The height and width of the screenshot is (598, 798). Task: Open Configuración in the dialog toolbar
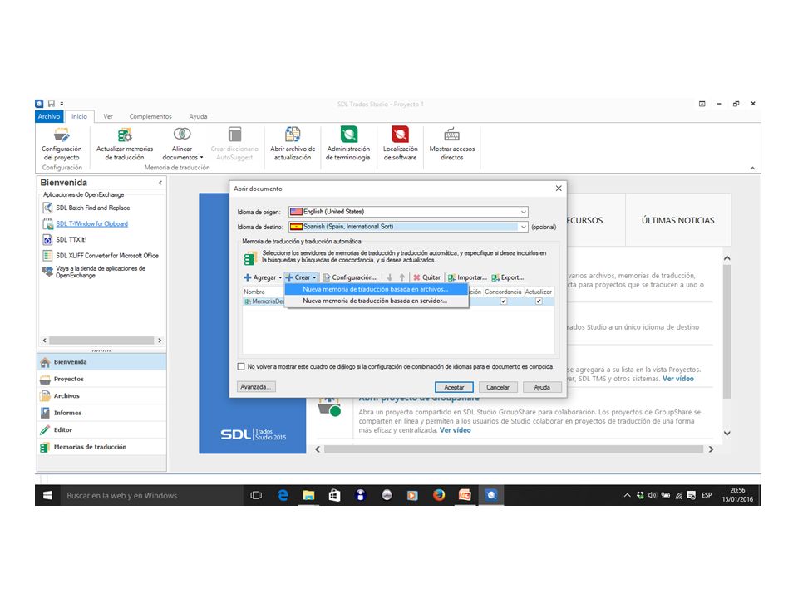coord(351,277)
